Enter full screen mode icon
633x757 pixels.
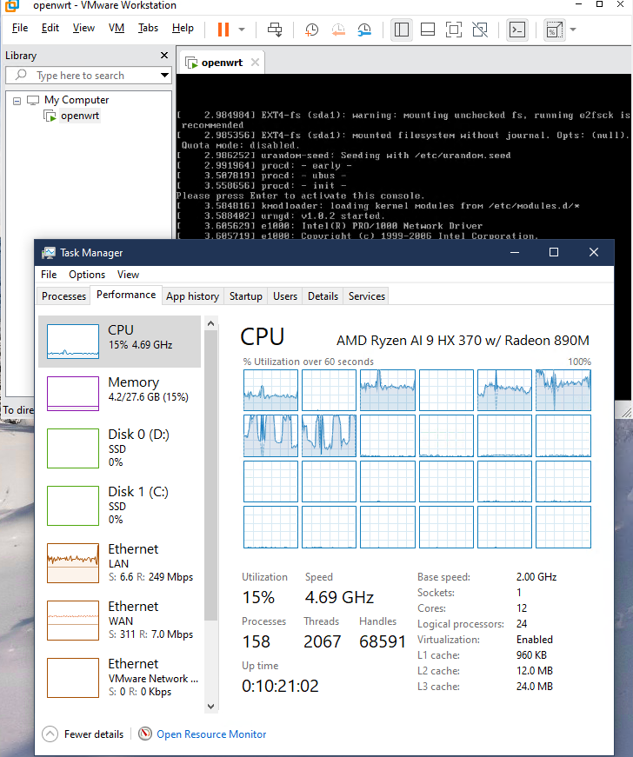coord(453,30)
